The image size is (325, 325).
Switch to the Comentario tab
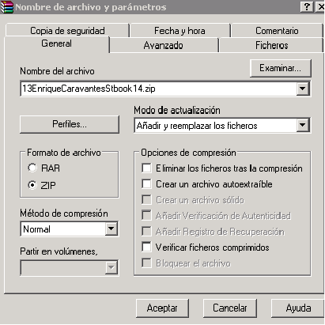tap(277, 30)
